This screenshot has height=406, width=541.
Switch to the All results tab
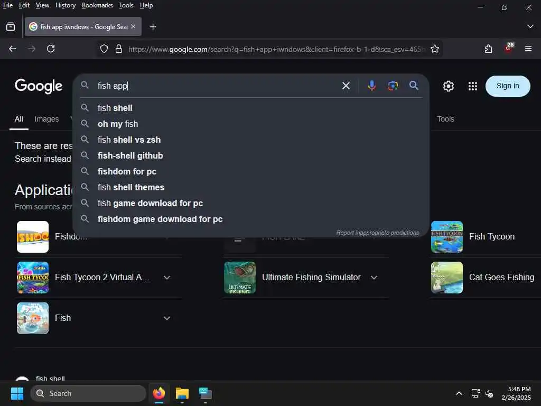click(x=19, y=119)
